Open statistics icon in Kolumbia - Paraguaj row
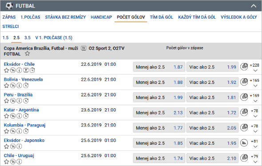The width and height of the screenshot is (262, 166). 244,127
